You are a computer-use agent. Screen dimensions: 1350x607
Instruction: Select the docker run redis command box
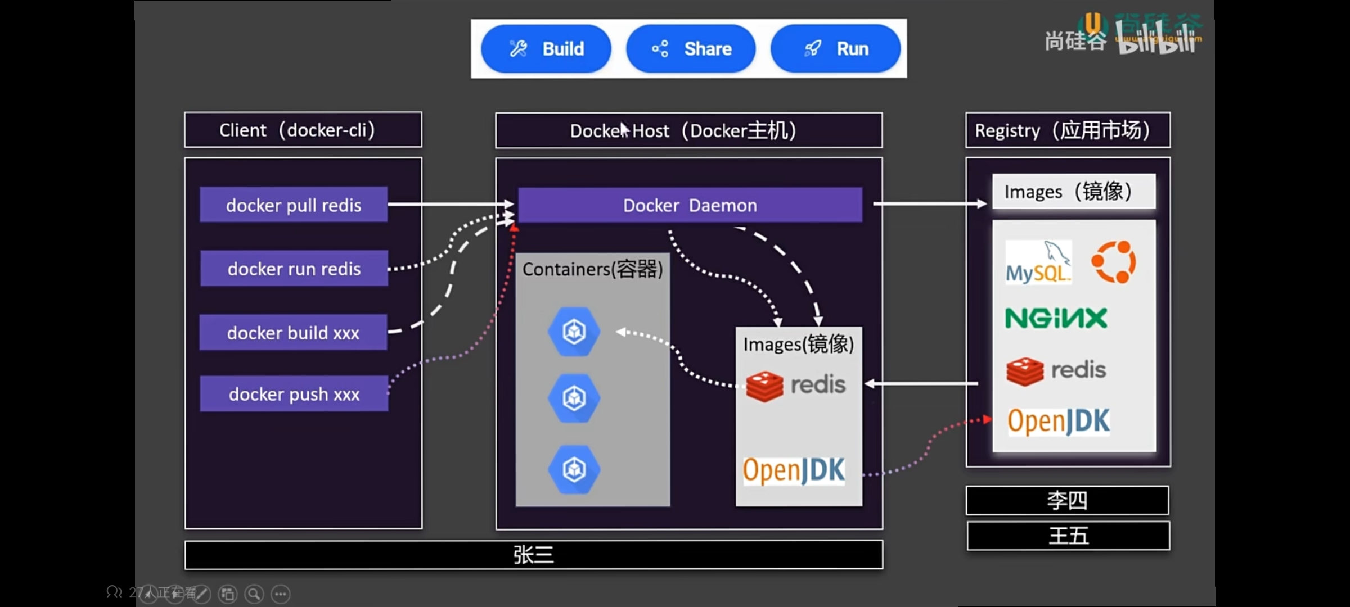click(294, 269)
